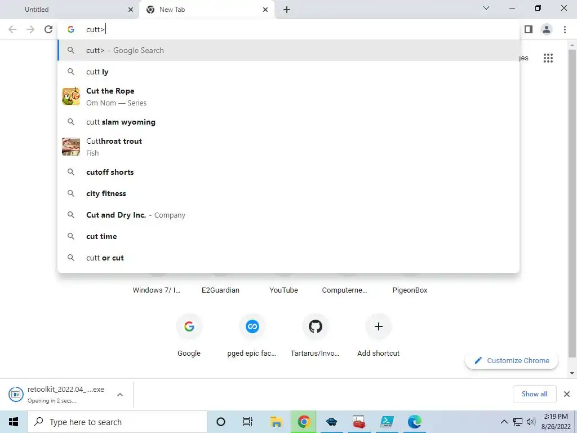
Task: Select 'cutt or cut' suggestion
Action: pos(288,258)
